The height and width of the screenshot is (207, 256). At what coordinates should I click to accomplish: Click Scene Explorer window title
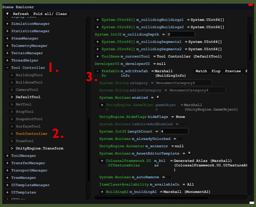pos(18,7)
